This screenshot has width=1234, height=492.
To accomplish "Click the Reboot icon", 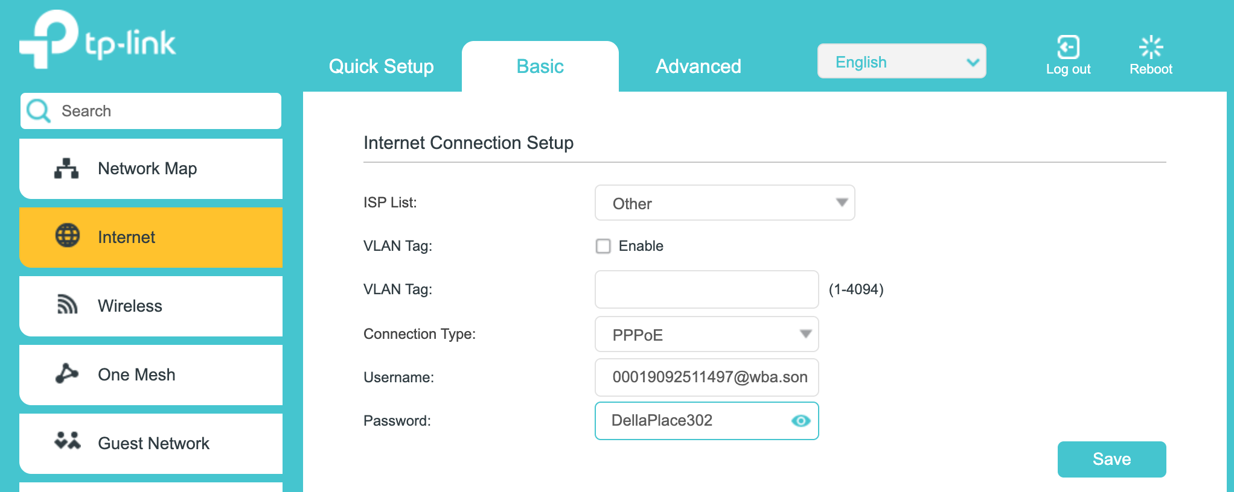I will tap(1151, 48).
